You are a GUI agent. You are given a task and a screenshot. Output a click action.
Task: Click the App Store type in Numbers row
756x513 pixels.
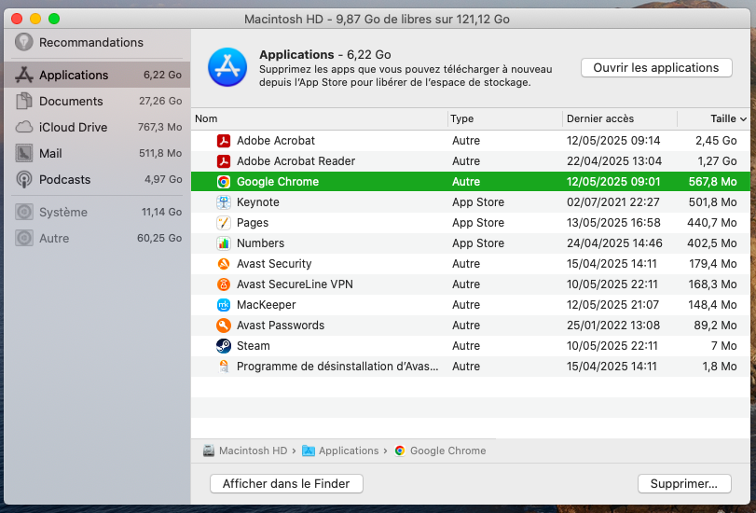[478, 243]
